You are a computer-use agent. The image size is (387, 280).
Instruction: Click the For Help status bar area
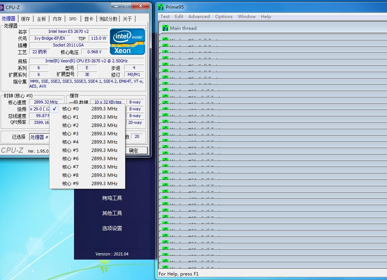coord(177,274)
